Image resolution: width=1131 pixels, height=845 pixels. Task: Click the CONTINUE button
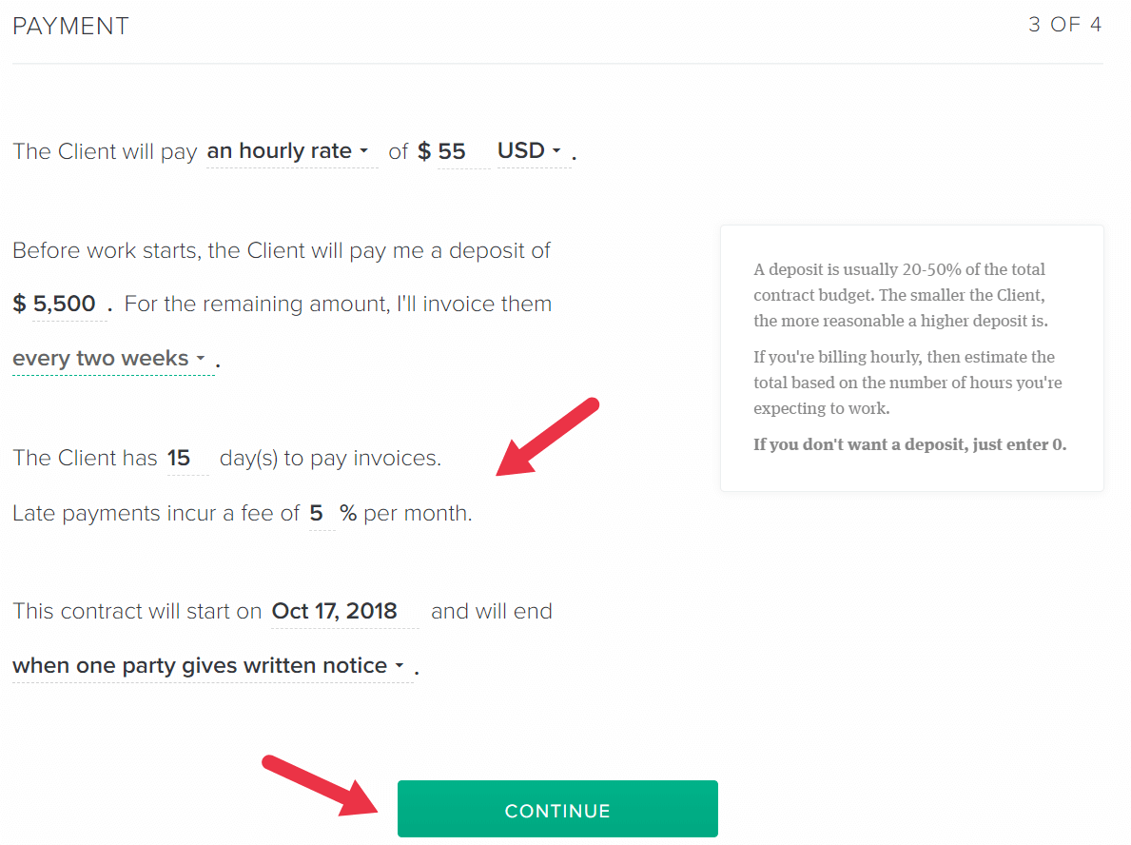click(x=557, y=810)
